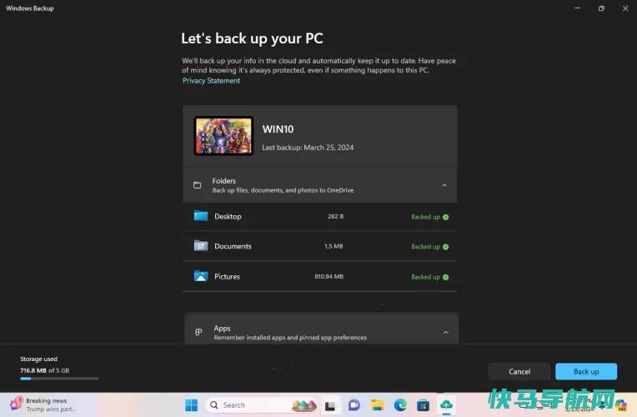
Task: Click the storage used progress bar
Action: [59, 379]
